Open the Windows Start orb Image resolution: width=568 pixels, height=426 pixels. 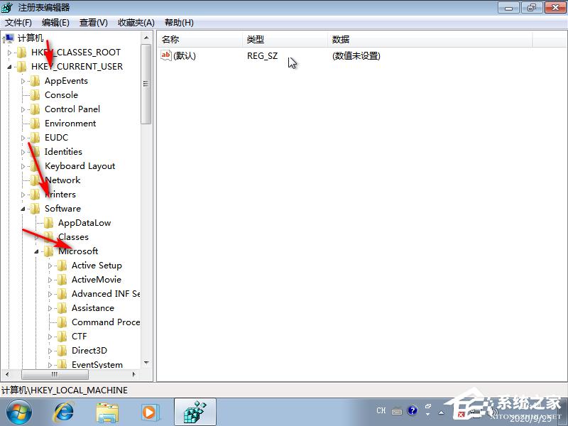tap(19, 412)
